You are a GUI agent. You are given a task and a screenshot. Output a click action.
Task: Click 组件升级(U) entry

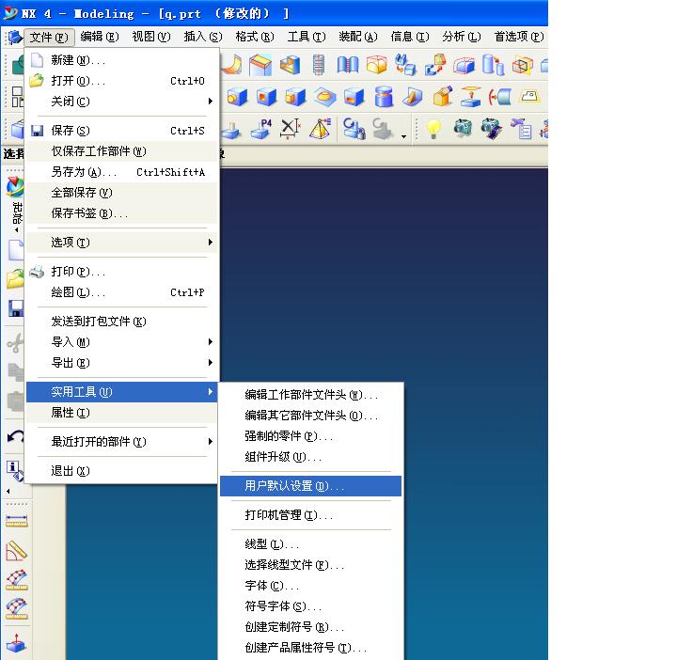[311, 457]
